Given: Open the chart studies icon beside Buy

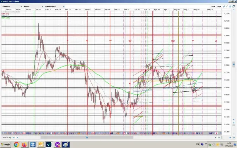Looking at the screenshot, I should [224, 6].
